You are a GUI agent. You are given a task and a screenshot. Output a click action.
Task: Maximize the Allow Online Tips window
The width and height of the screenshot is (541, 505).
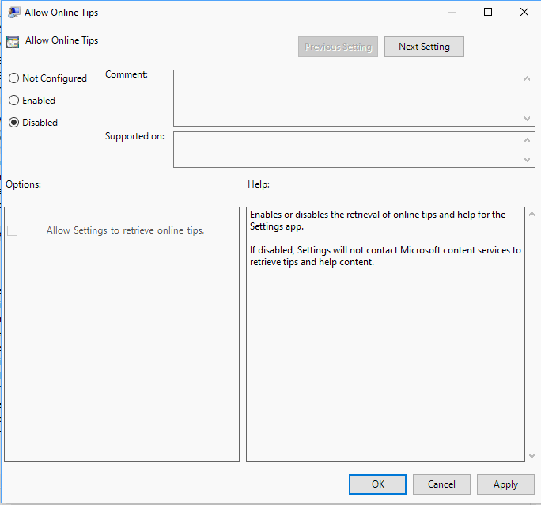click(488, 12)
